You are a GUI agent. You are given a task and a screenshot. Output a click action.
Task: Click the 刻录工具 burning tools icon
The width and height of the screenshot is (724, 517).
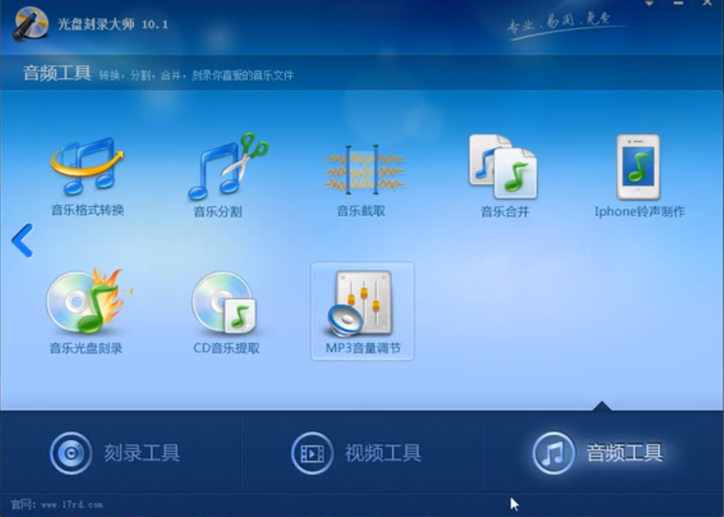[x=70, y=453]
